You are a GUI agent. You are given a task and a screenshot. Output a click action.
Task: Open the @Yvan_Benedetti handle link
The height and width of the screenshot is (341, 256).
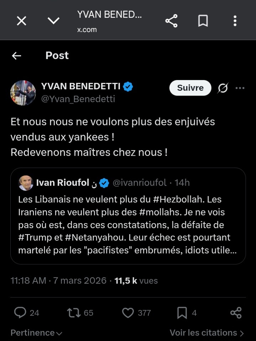78,99
